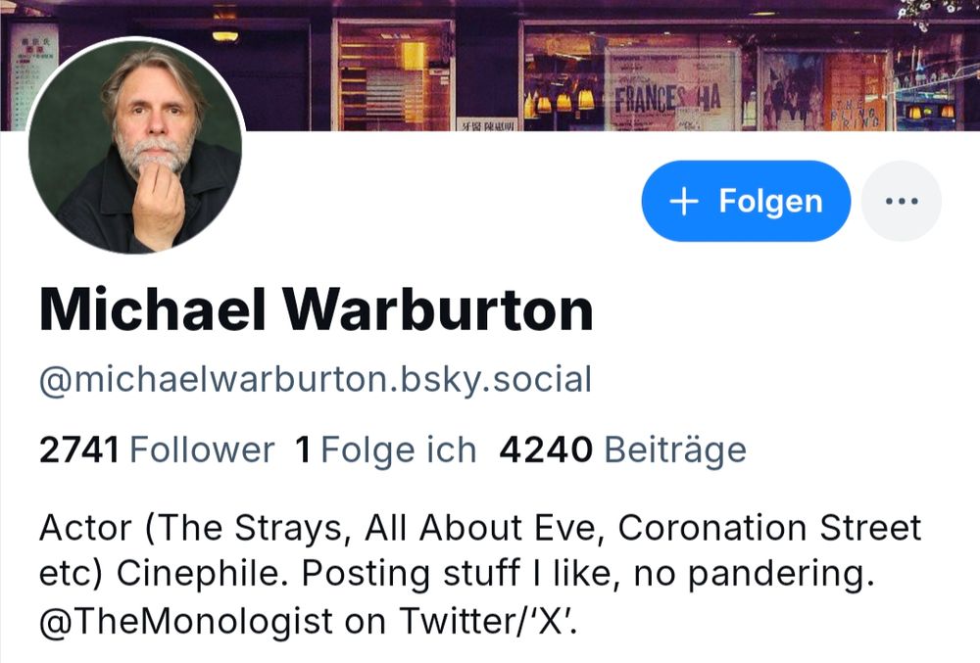Open the three-dot more options menu
Screen dimensions: 980x663
coord(902,201)
